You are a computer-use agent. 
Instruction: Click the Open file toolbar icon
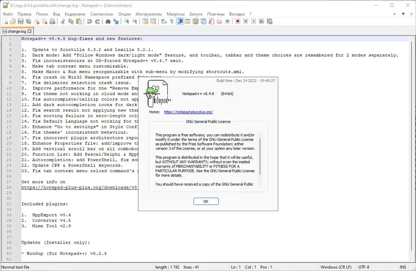point(12,21)
